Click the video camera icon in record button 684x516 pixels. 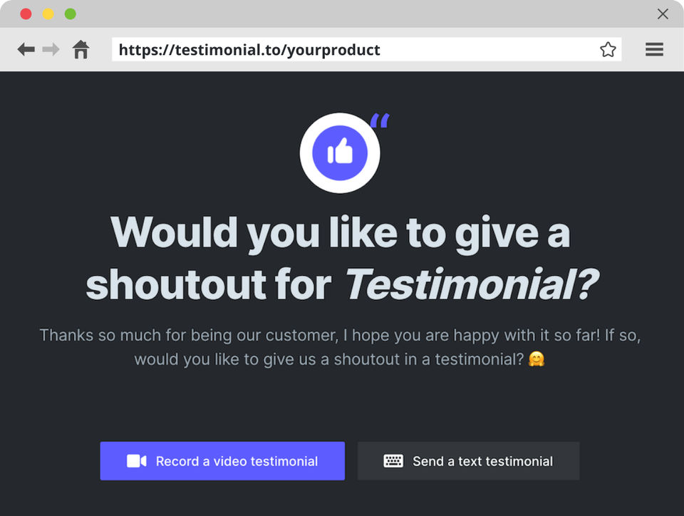(x=137, y=461)
